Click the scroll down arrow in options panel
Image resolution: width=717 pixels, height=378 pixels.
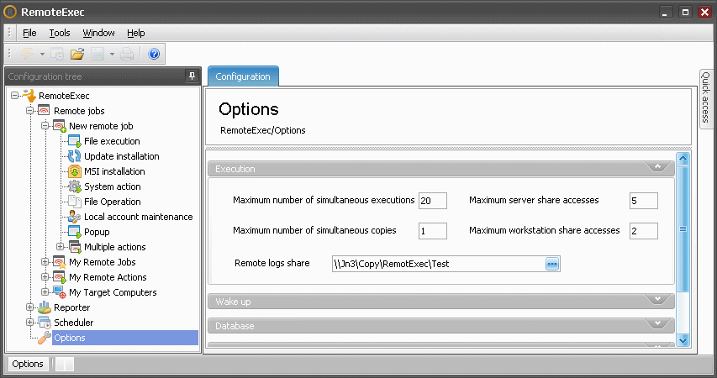pos(683,339)
